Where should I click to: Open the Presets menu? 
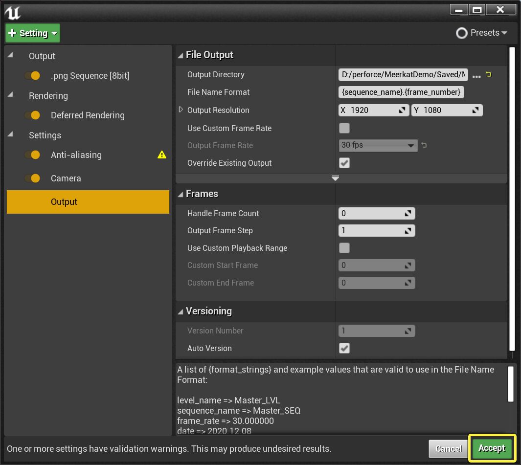point(484,33)
